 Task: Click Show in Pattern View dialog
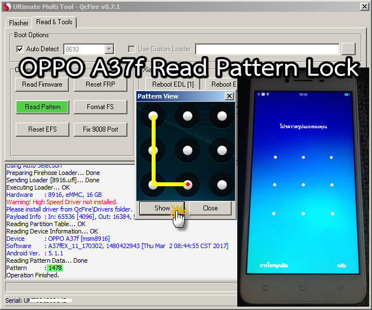(x=162, y=208)
